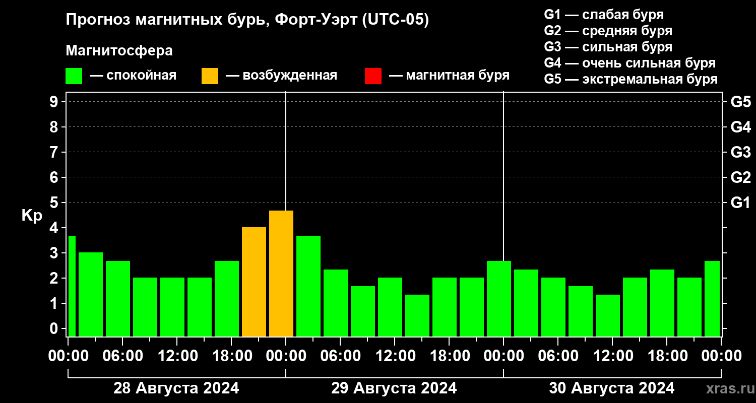The image size is (756, 403).
Task: Click 'G4 — очень сильная буря' legend line
Action: pos(629,63)
